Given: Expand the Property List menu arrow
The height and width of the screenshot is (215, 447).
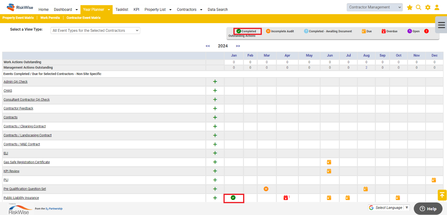Looking at the screenshot, I should (170, 10).
